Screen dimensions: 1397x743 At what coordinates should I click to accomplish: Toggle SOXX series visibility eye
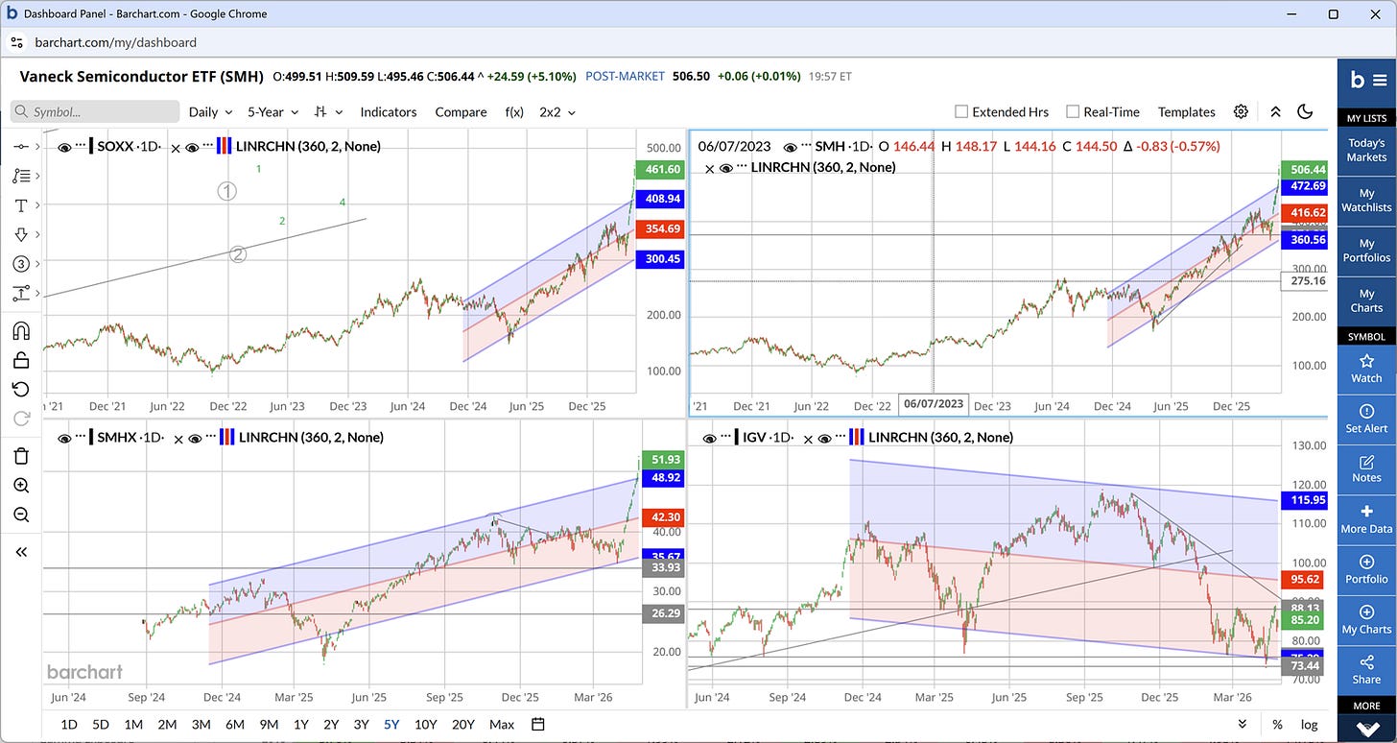[x=64, y=147]
